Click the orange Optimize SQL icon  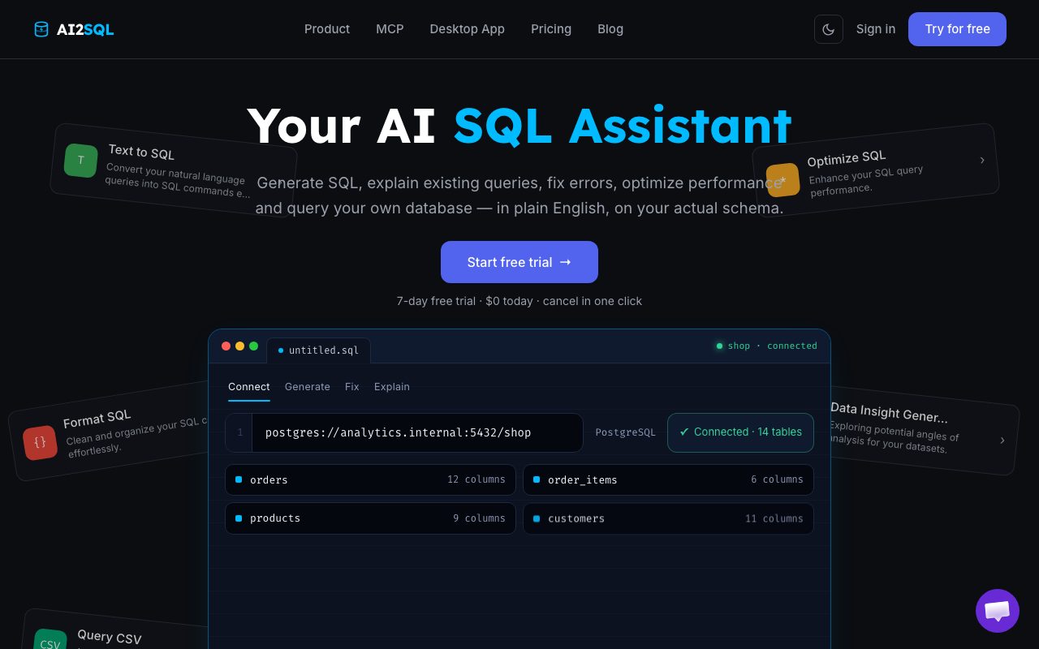click(x=782, y=180)
